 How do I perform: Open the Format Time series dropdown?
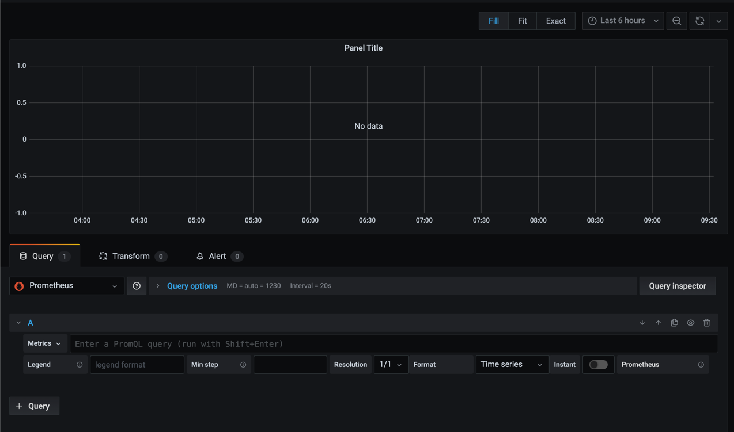point(512,365)
